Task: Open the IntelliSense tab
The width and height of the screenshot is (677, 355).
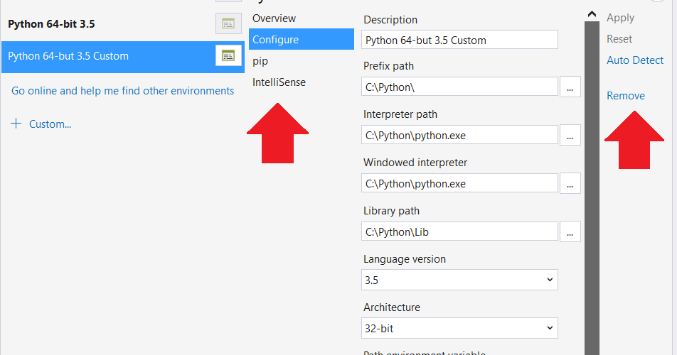Action: [x=279, y=82]
